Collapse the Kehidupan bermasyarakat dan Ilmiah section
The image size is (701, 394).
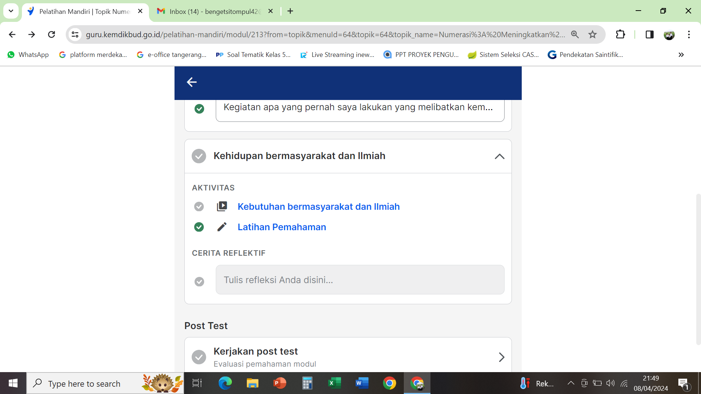click(x=499, y=156)
